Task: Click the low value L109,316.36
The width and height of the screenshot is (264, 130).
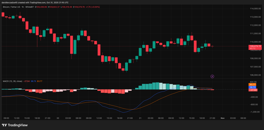Action: click(x=66, y=7)
